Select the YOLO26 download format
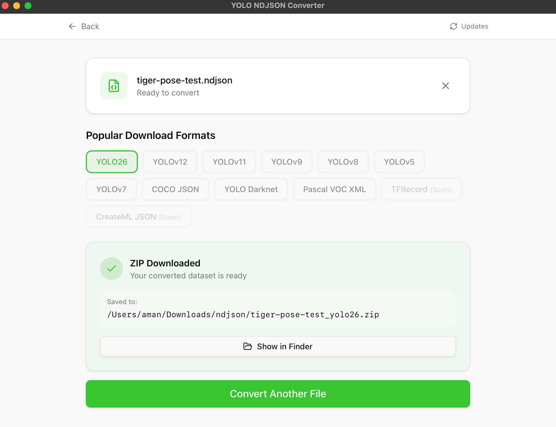This screenshot has width=556, height=427. [x=112, y=162]
